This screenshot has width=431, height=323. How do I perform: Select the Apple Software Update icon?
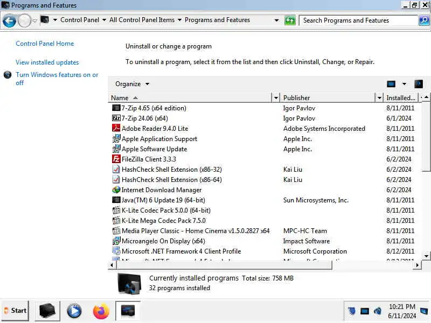pos(116,149)
